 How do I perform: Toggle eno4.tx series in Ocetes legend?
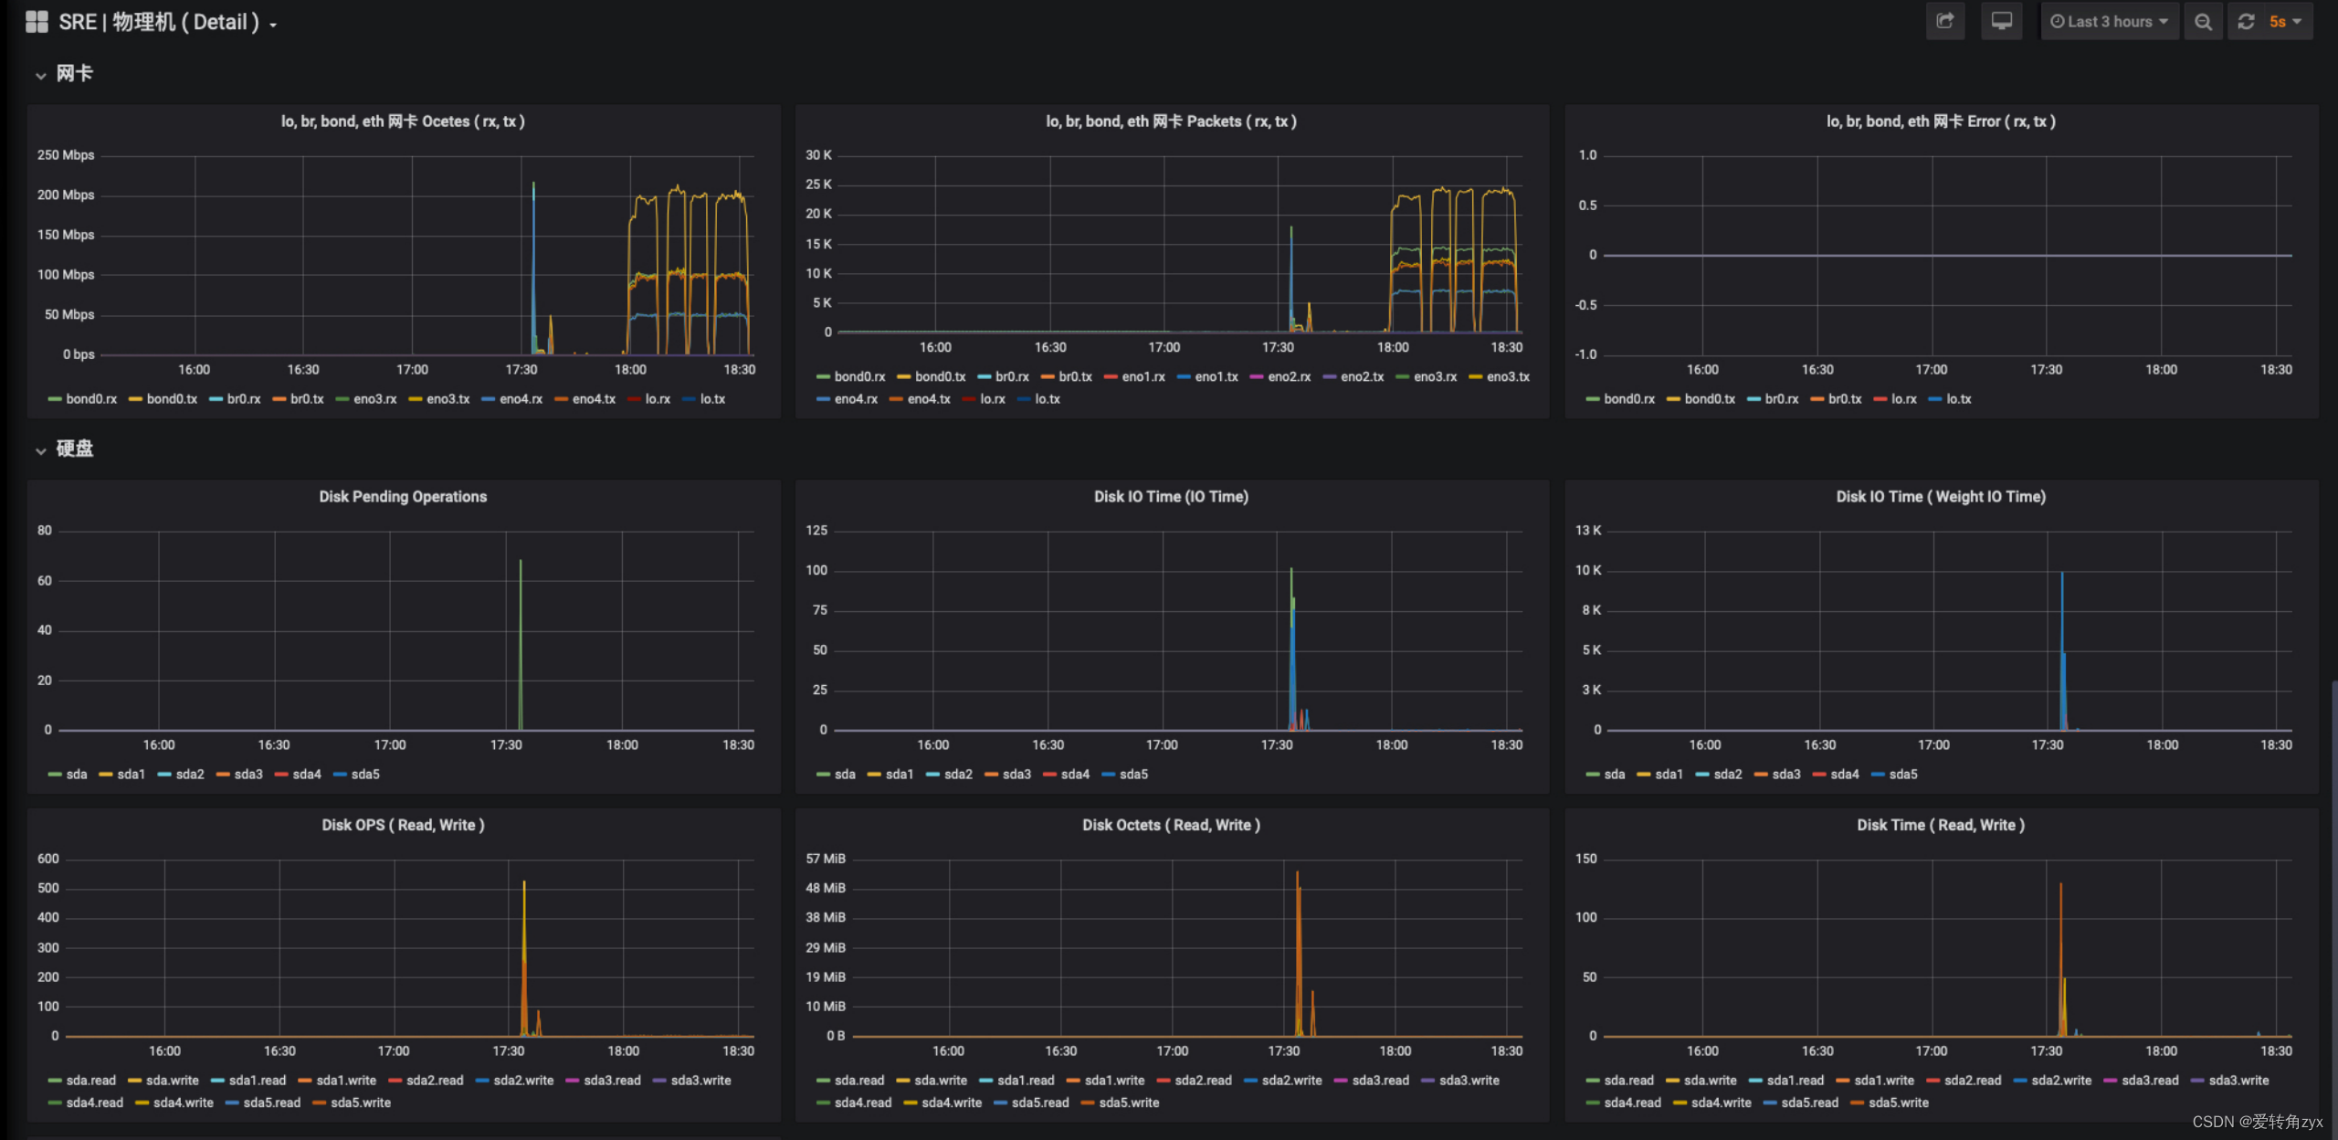click(x=594, y=399)
